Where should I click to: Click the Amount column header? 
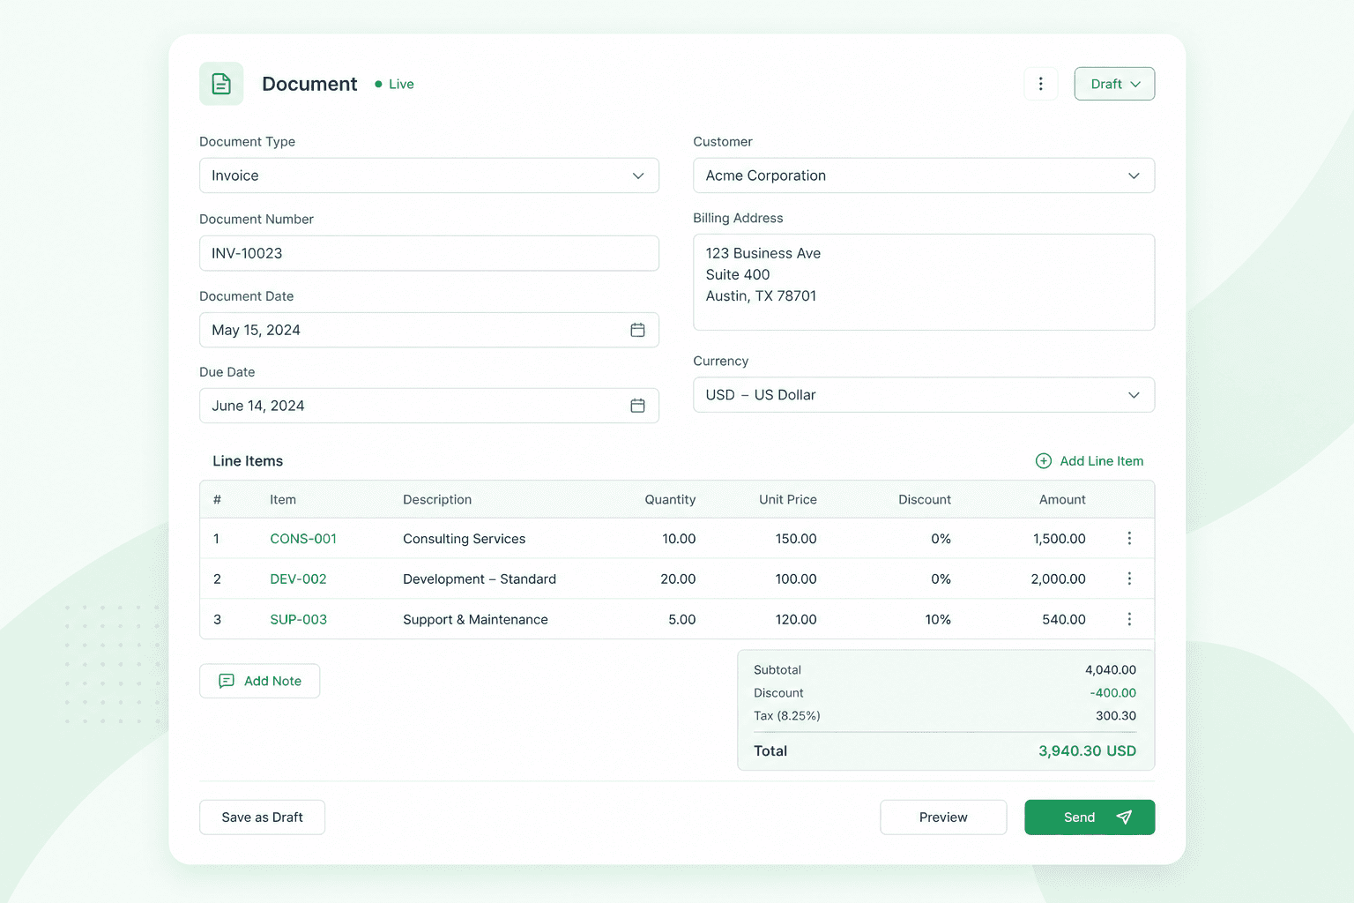point(1062,500)
